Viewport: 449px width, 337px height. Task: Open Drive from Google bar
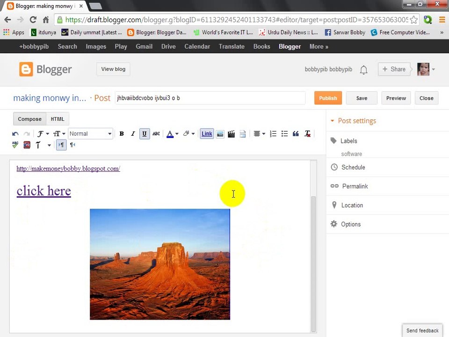[168, 46]
